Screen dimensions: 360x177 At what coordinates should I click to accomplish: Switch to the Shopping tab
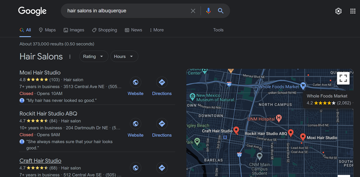(x=105, y=30)
